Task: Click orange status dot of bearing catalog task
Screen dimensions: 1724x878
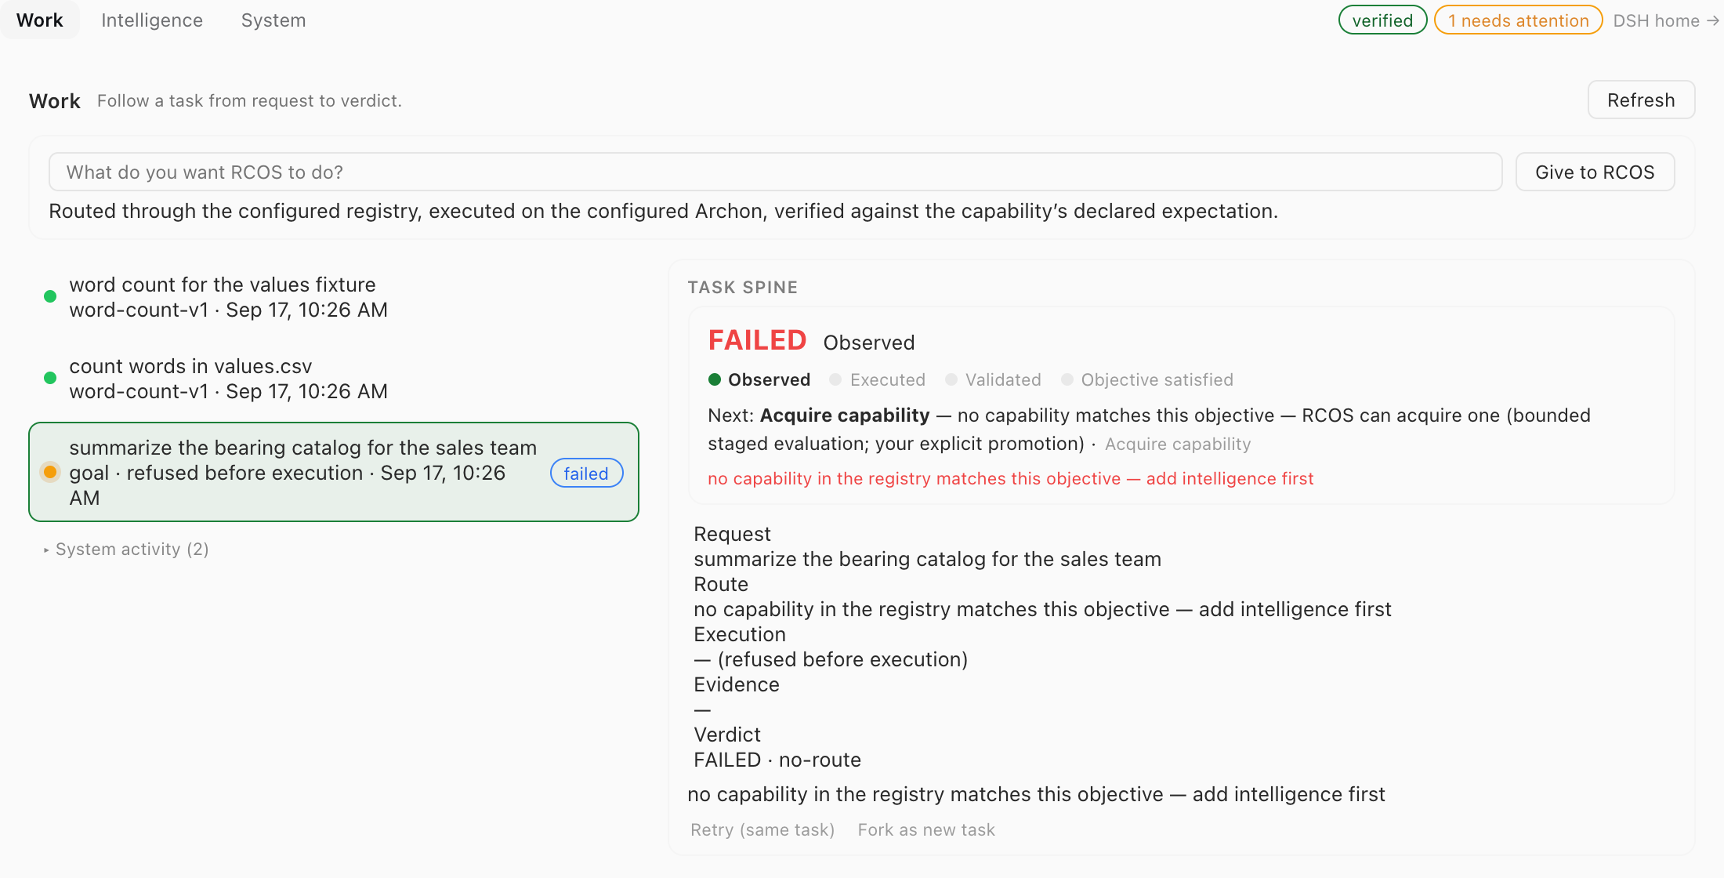Action: click(x=50, y=472)
